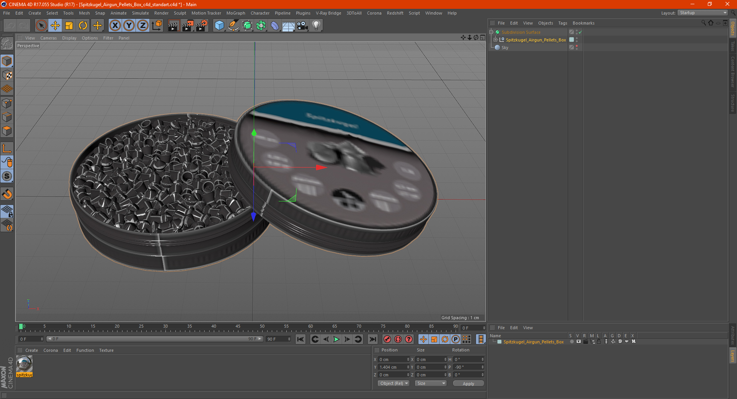This screenshot has height=399, width=737.
Task: Open the viewport Cameras menu
Action: 48,38
